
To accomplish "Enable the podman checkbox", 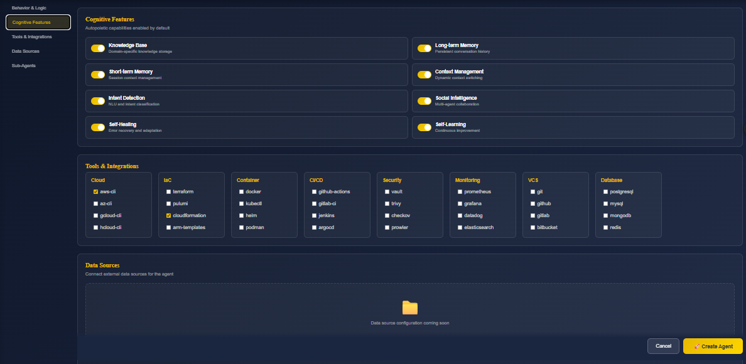I will coord(241,228).
